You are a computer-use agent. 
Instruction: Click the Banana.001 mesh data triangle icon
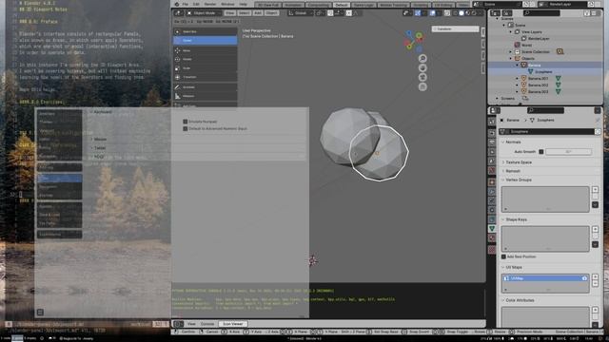pyautogui.click(x=559, y=78)
